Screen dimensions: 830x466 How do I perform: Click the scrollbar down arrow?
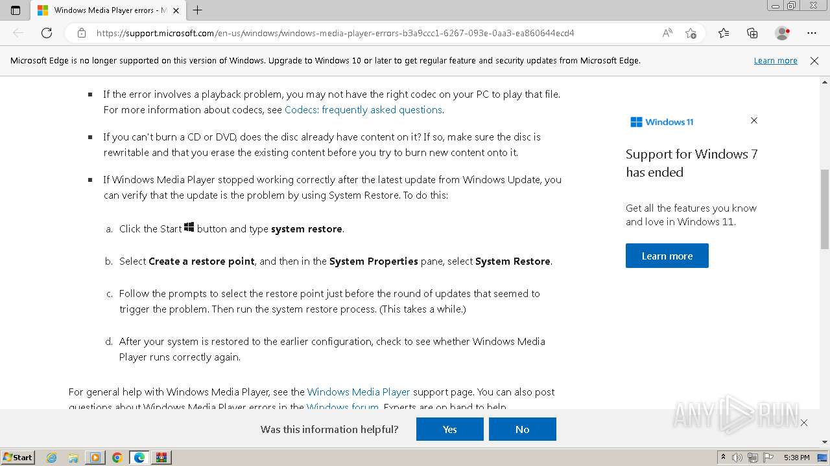(825, 443)
